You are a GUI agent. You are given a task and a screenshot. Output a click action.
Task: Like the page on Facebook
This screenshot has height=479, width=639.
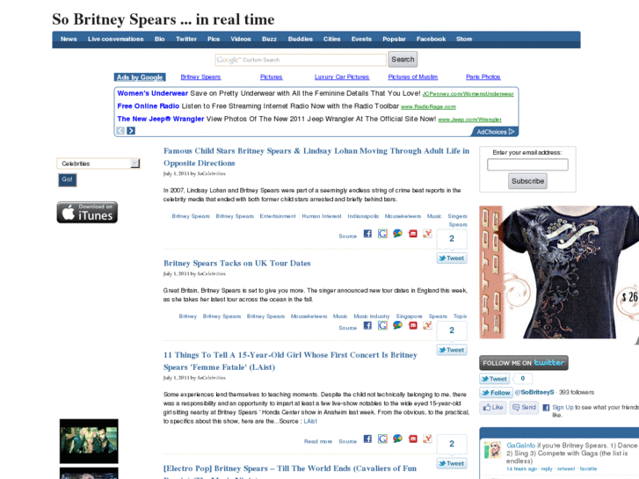493,407
